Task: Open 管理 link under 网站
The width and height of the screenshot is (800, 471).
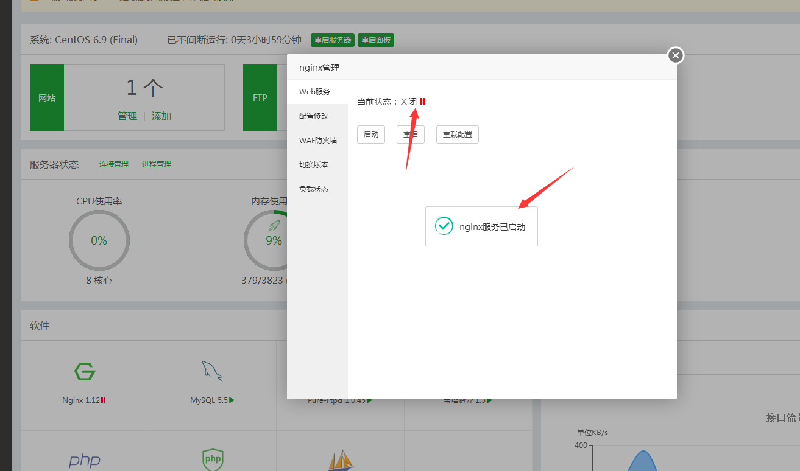Action: pos(127,116)
